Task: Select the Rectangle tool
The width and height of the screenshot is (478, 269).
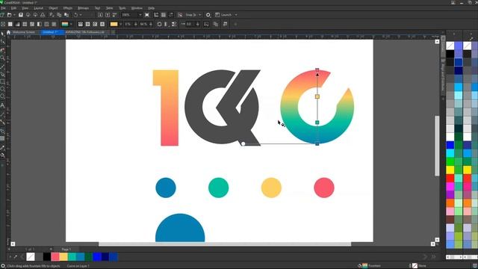Action: tap(2, 81)
